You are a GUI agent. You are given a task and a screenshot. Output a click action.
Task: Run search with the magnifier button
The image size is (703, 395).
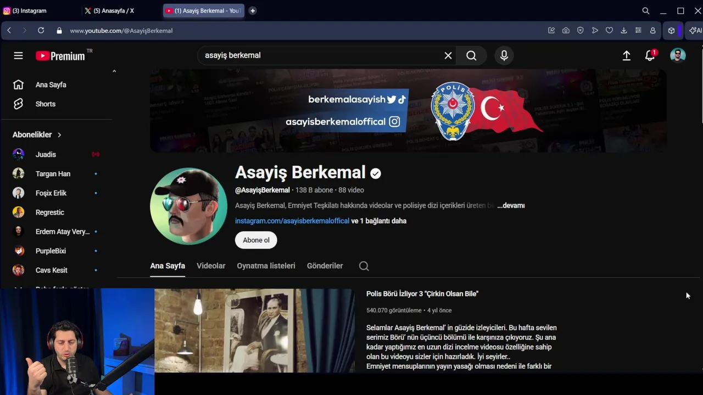471,55
